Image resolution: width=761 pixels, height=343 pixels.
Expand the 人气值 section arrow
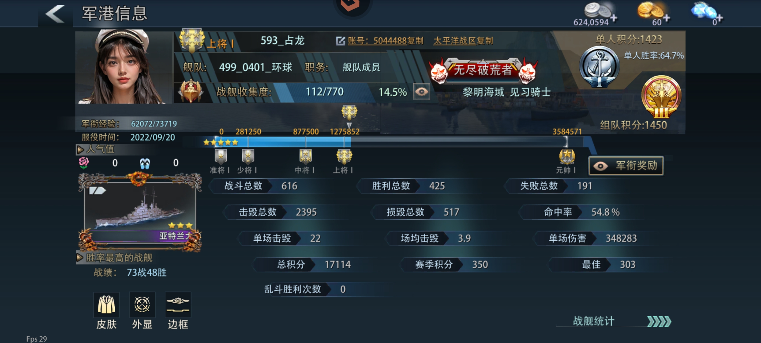tap(80, 150)
